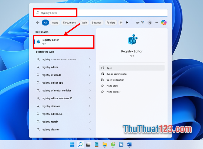Viewport: 203px width, 149px height.
Task: Click the rewards trophy icon beside 466
Action: (x=143, y=23)
